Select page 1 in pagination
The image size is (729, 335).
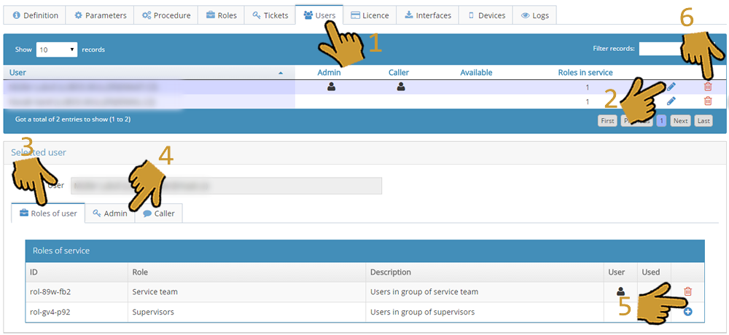[x=662, y=121]
